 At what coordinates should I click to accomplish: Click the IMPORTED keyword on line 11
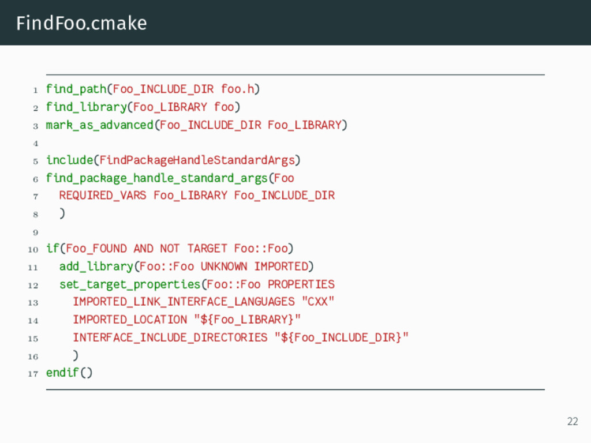click(281, 266)
